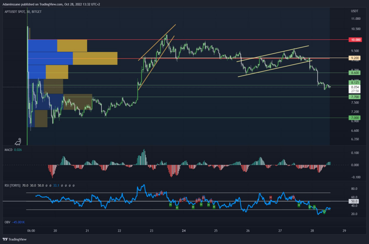The height and width of the screenshot is (244, 369).
Task: Click the dinosaur icon on chart
Action: coord(18,141)
